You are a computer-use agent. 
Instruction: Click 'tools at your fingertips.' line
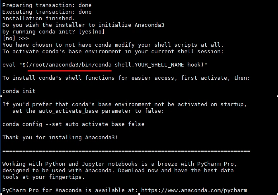point(44,177)
